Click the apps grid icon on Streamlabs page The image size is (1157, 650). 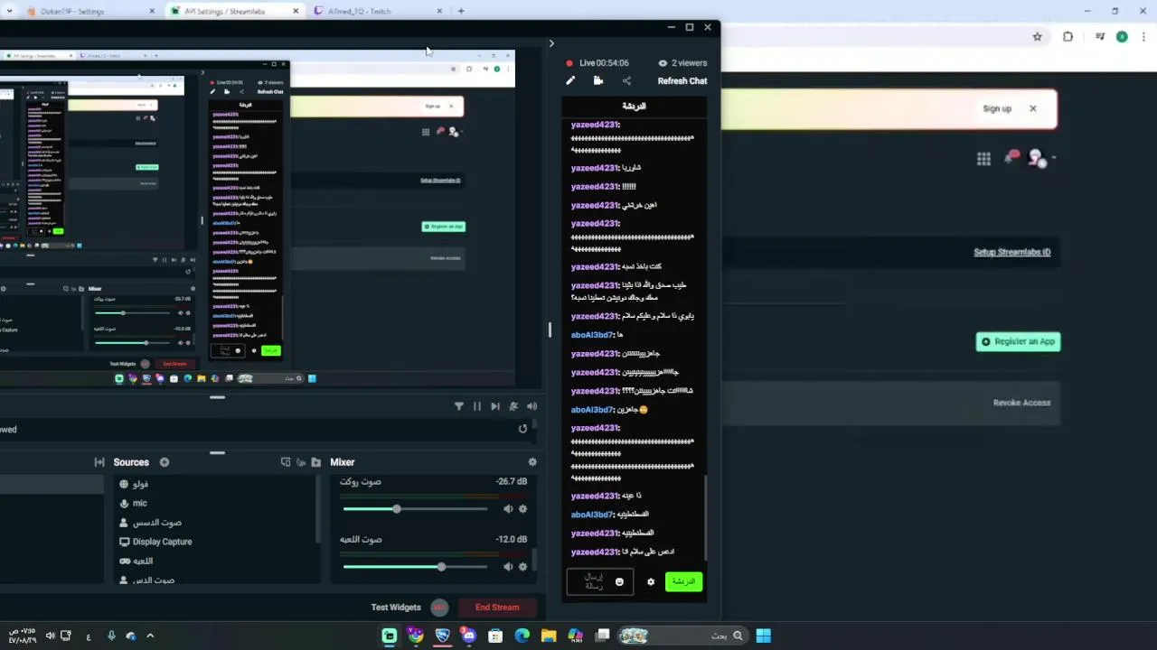pyautogui.click(x=983, y=159)
